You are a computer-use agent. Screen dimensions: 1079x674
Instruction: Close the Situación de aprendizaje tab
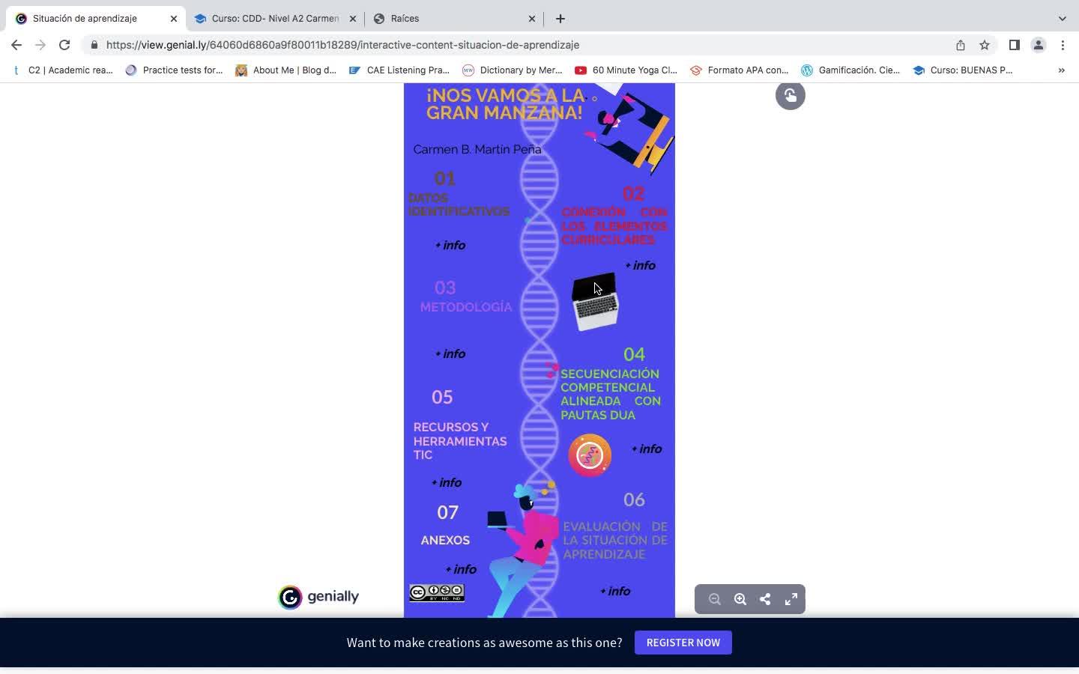point(174,19)
